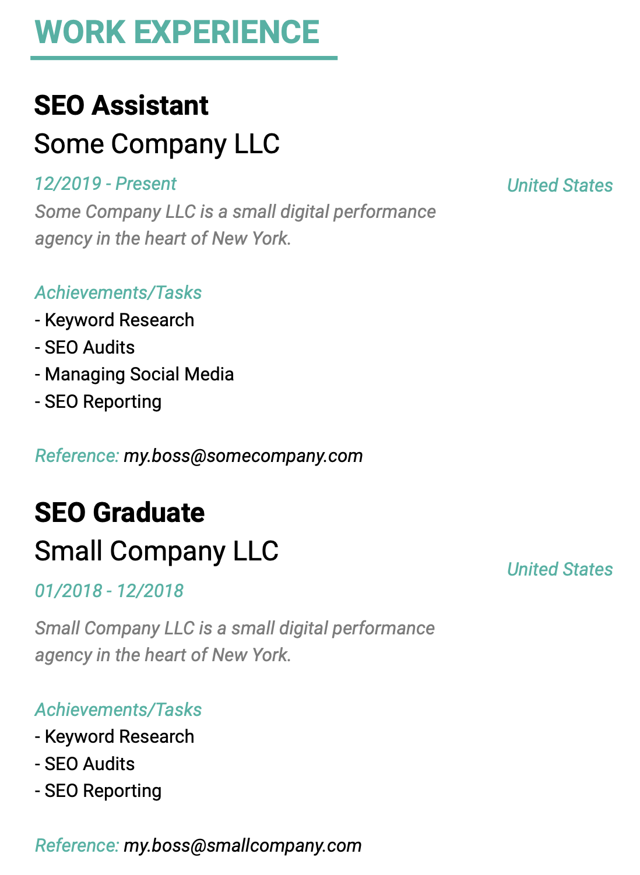Select the SEO Graduate job title
640x875 pixels.
click(x=119, y=513)
